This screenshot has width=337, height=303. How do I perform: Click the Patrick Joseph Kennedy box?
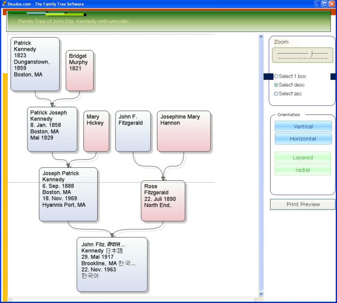tap(52, 129)
